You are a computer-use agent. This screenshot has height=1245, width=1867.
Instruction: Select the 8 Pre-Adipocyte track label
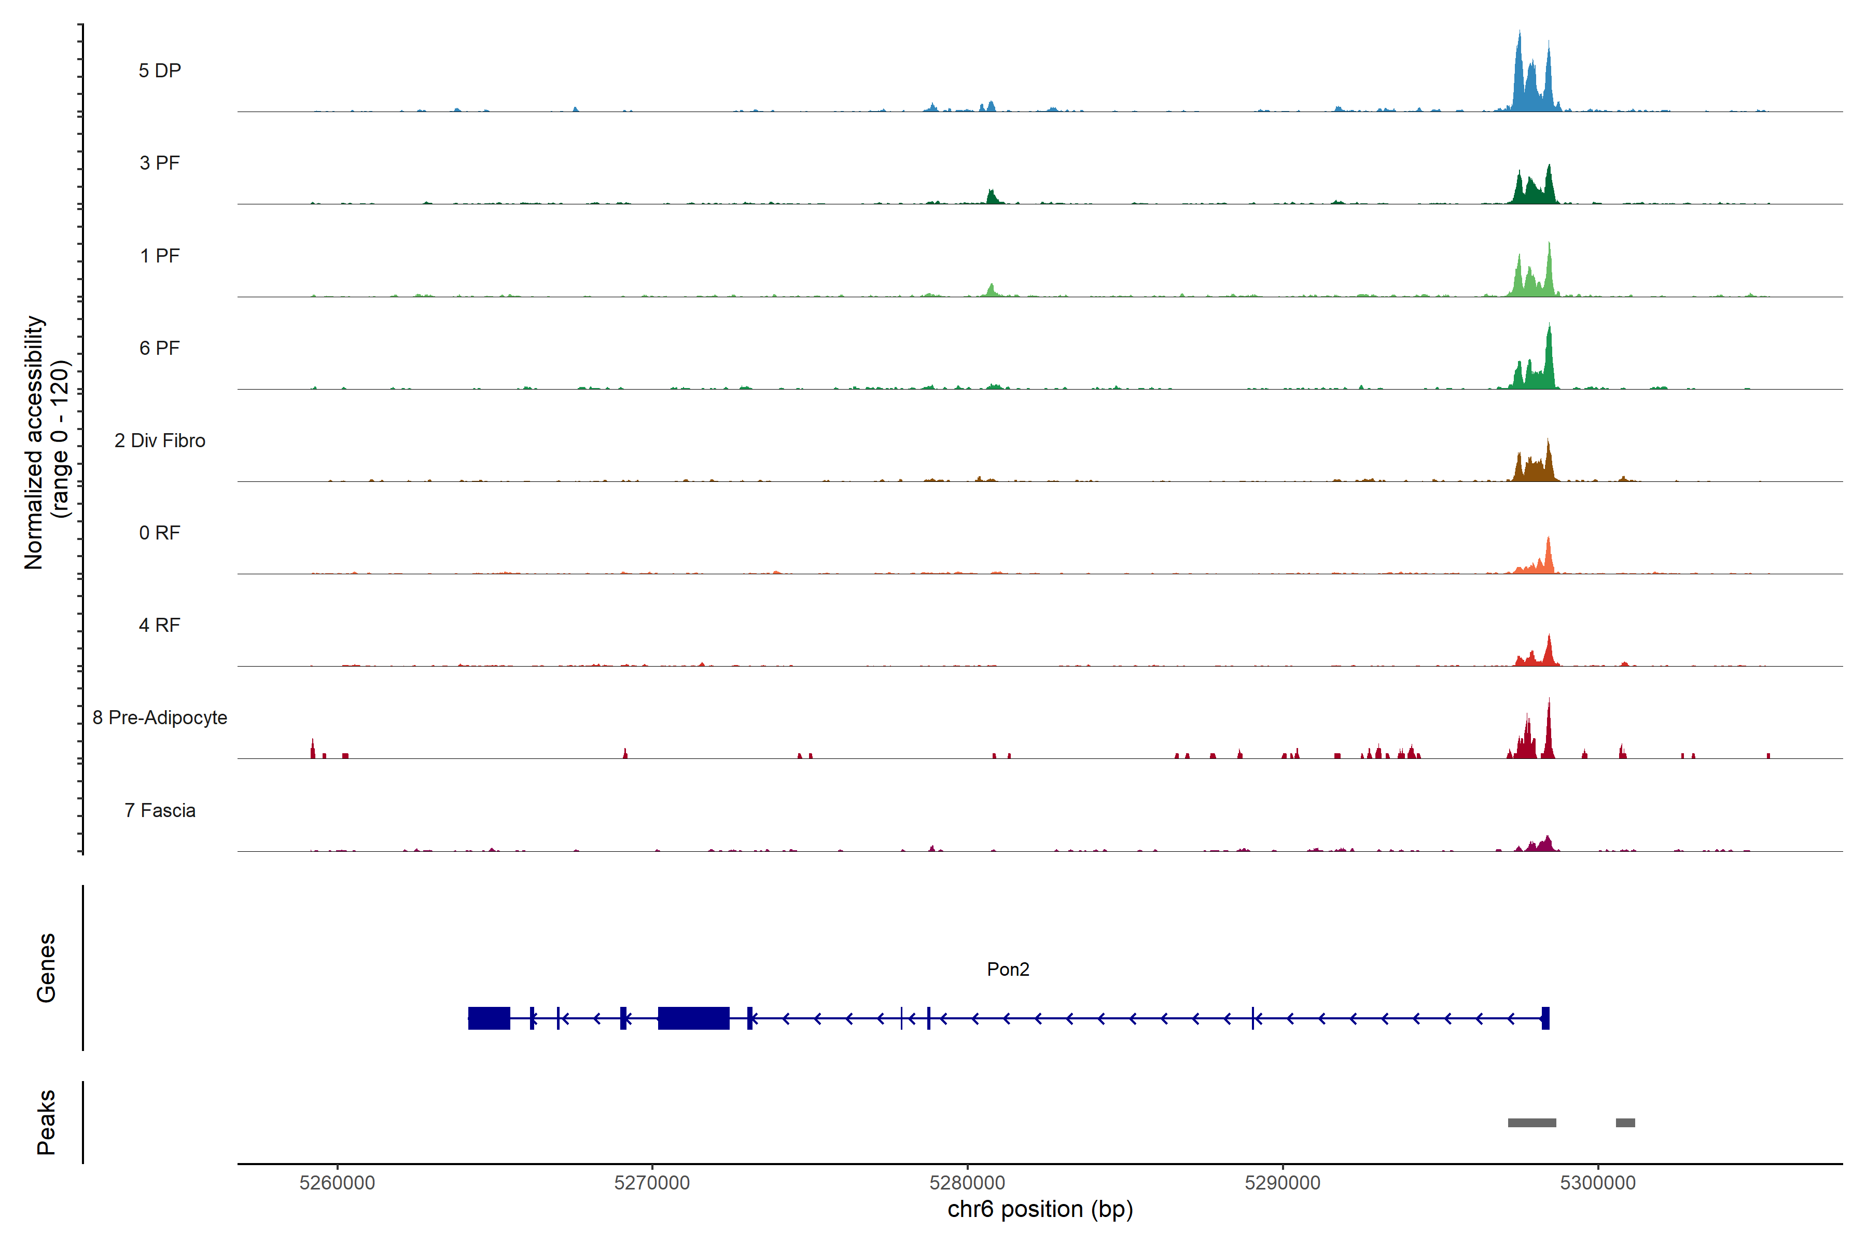pyautogui.click(x=160, y=718)
